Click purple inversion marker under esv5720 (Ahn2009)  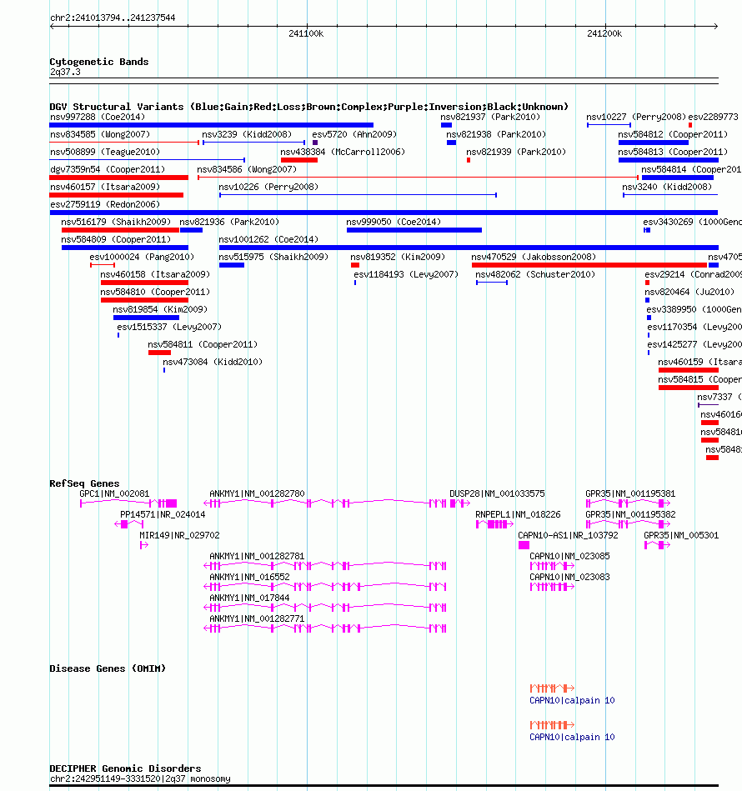[x=315, y=143]
